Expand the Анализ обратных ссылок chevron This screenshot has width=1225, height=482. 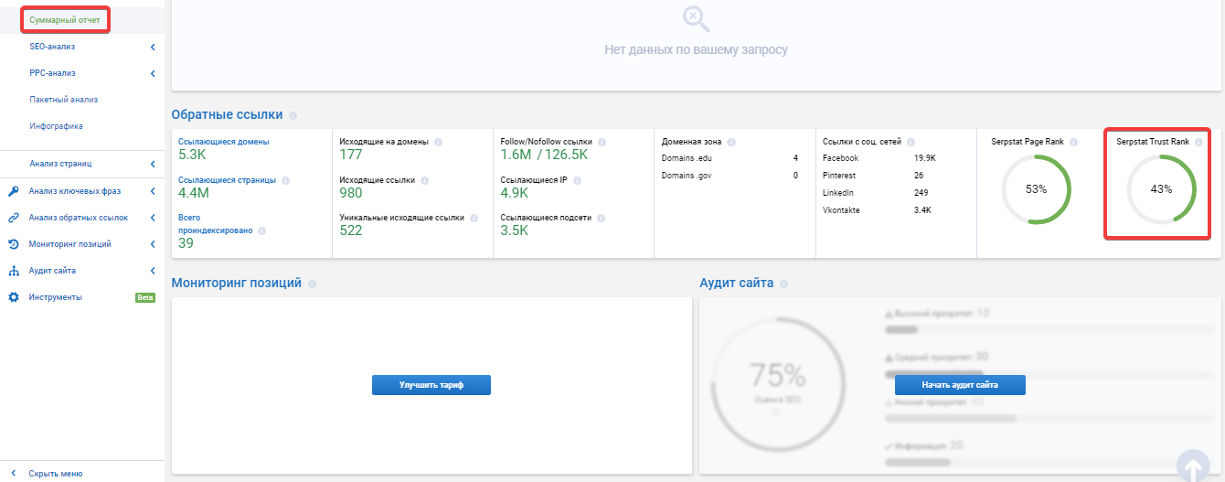[153, 218]
